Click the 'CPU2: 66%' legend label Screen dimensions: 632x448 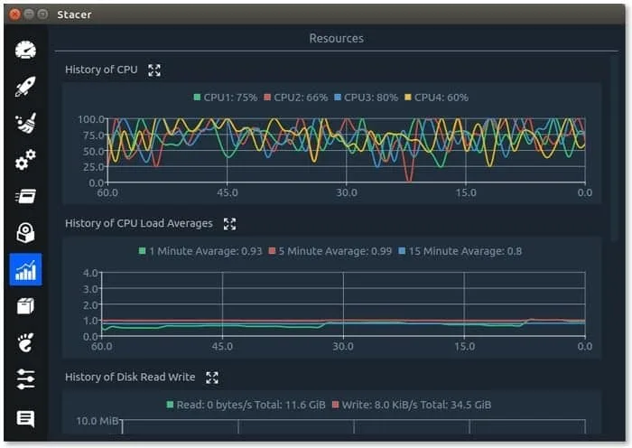301,98
